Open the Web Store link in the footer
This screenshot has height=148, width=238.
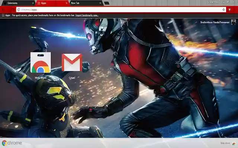pos(225,143)
